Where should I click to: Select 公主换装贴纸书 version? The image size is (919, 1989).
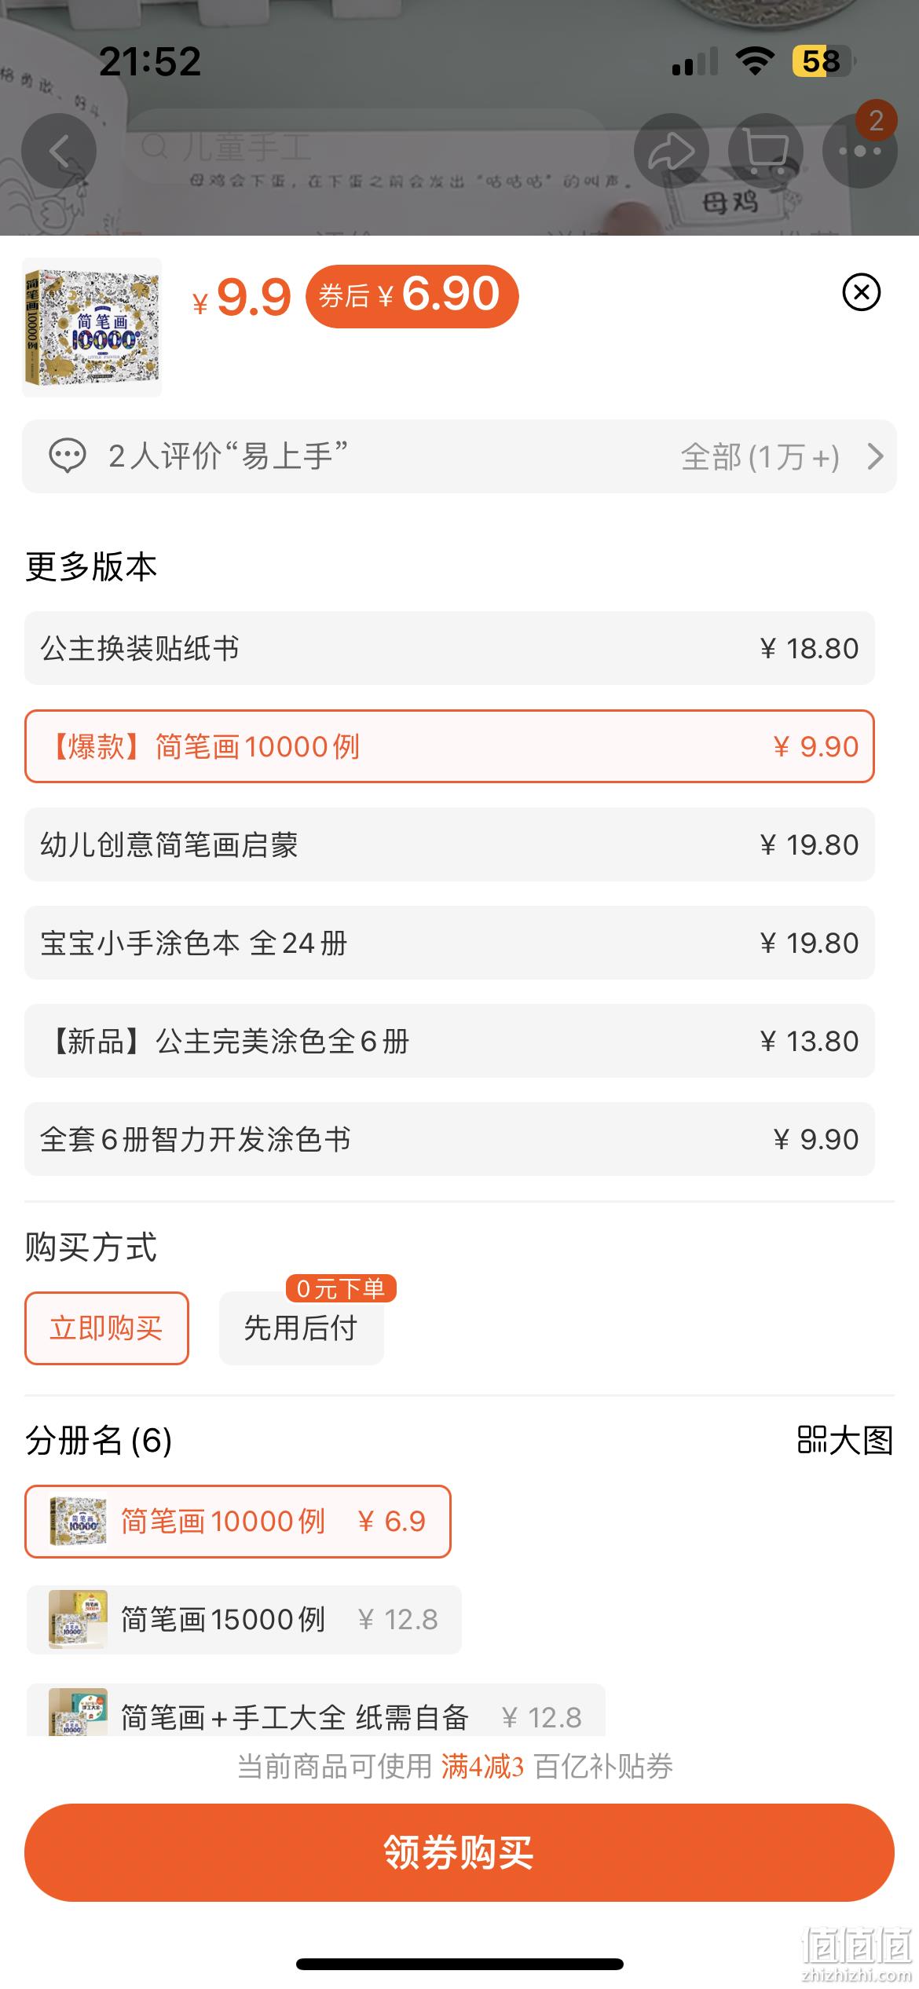449,648
